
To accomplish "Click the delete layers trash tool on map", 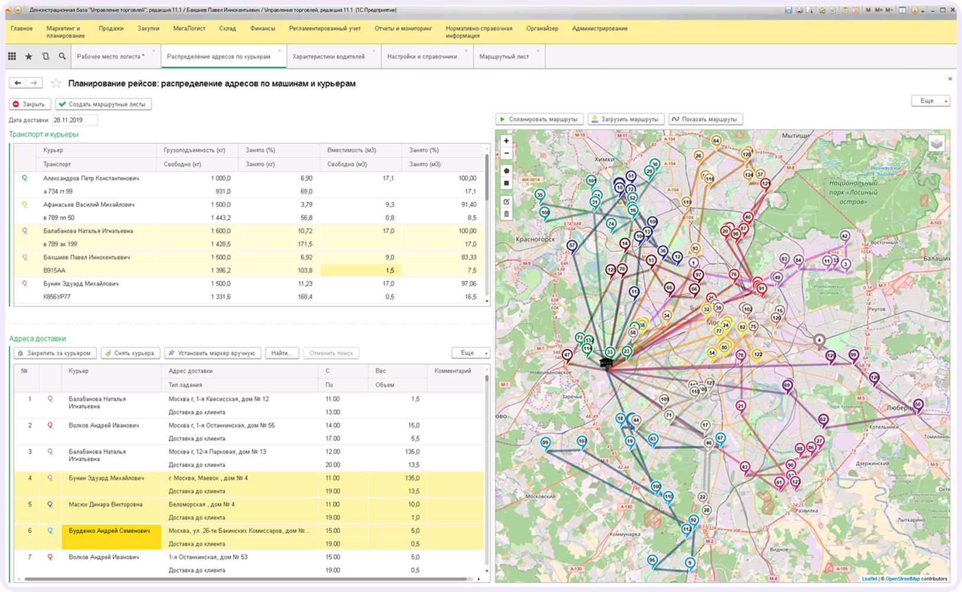I will coord(506,214).
